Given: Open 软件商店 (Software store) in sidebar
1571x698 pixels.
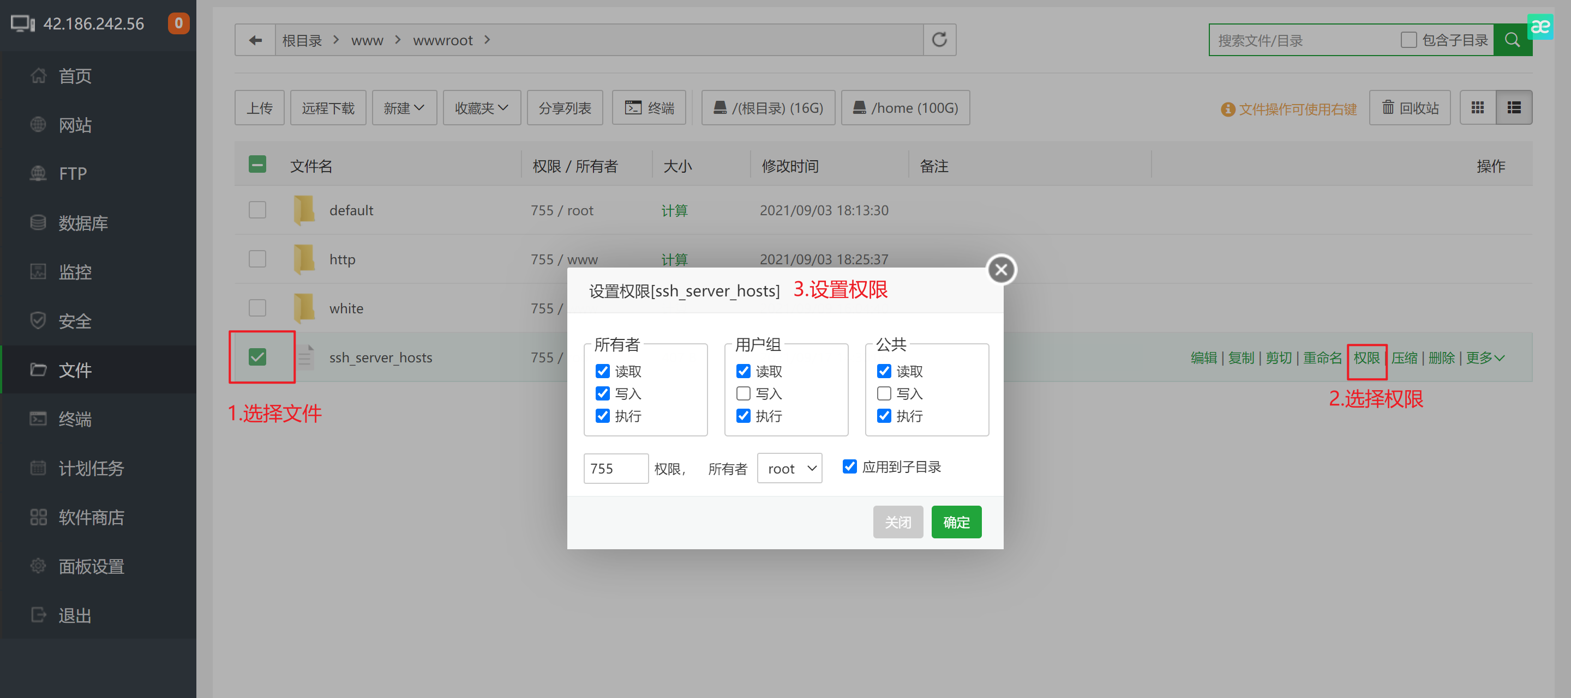Looking at the screenshot, I should (91, 517).
